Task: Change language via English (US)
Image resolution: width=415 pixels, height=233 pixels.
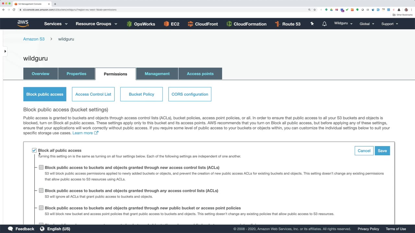Action: coord(59,229)
